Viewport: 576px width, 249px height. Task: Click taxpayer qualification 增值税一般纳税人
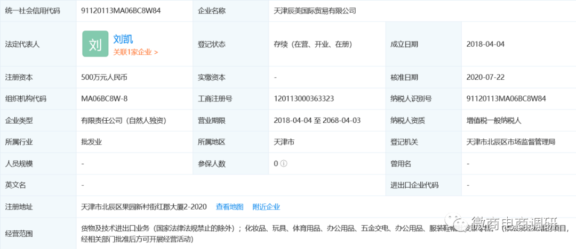click(x=494, y=120)
